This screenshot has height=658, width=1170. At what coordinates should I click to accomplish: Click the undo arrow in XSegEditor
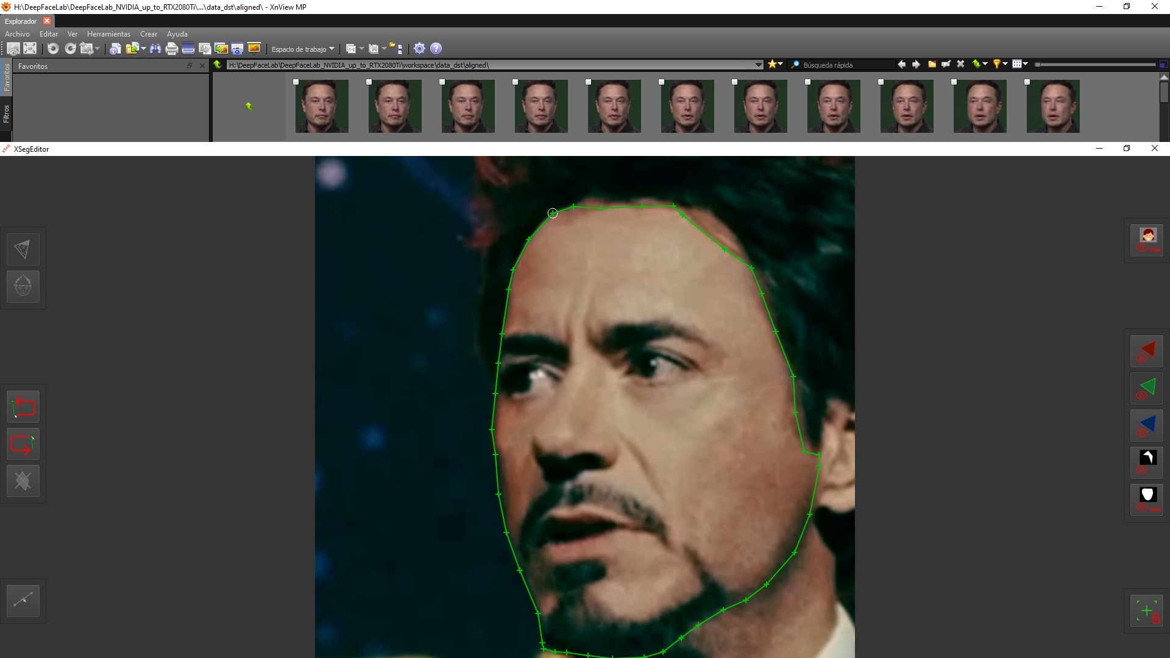click(23, 406)
